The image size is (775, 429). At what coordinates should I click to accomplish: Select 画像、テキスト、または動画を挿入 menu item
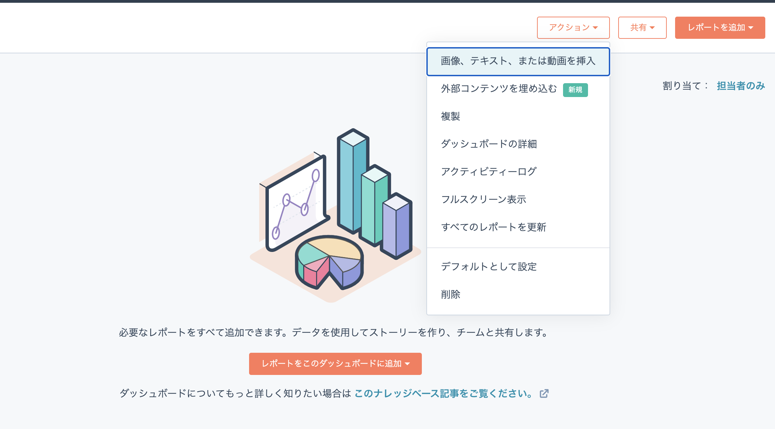pyautogui.click(x=518, y=61)
